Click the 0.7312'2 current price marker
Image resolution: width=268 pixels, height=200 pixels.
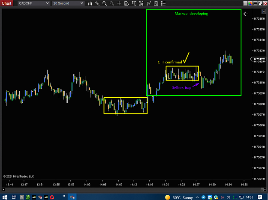(x=259, y=59)
